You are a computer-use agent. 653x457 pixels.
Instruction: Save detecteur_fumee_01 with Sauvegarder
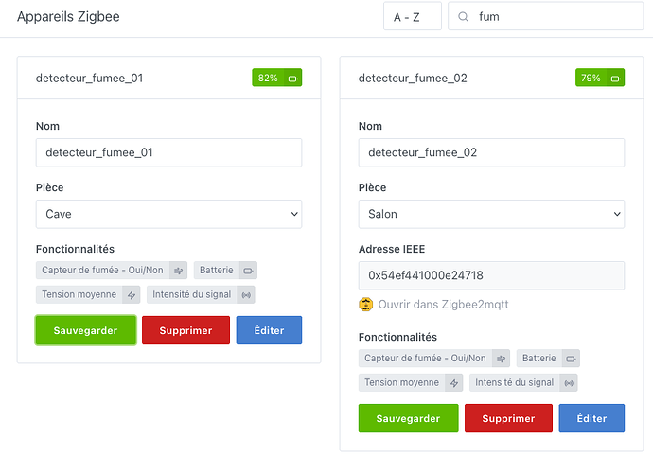[x=86, y=330]
